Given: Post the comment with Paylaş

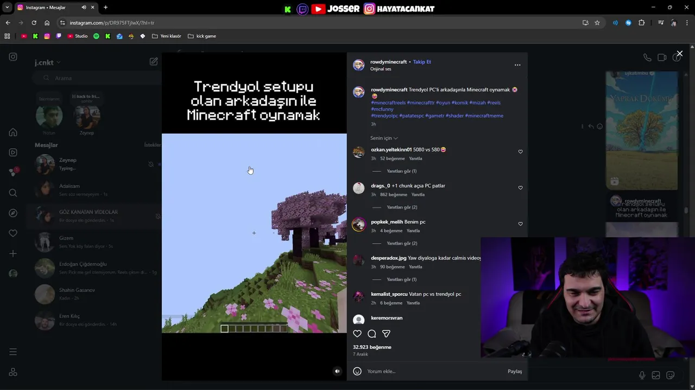Looking at the screenshot, I should (x=515, y=371).
